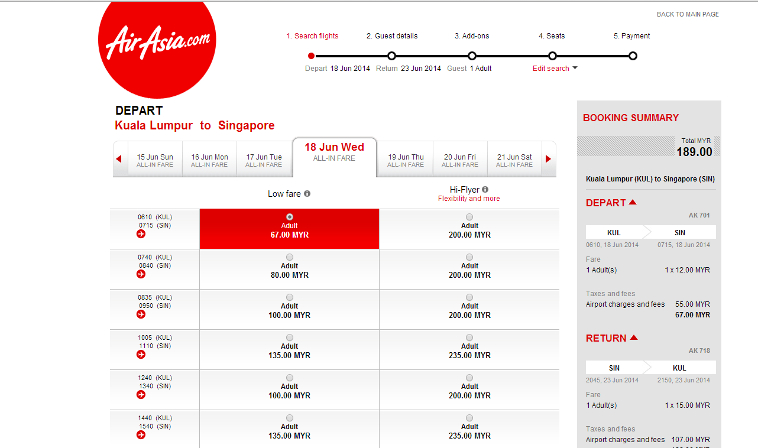Click the Low fare info icon

tap(307, 194)
